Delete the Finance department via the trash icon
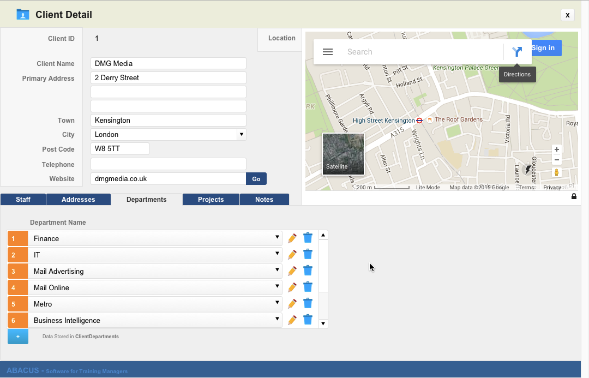This screenshot has height=378, width=589. pos(308,238)
